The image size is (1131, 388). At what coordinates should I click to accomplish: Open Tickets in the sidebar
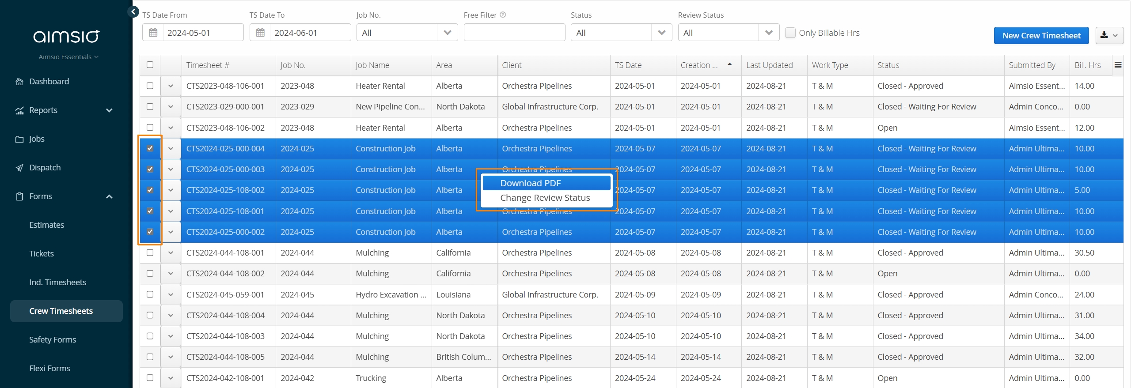click(x=42, y=254)
